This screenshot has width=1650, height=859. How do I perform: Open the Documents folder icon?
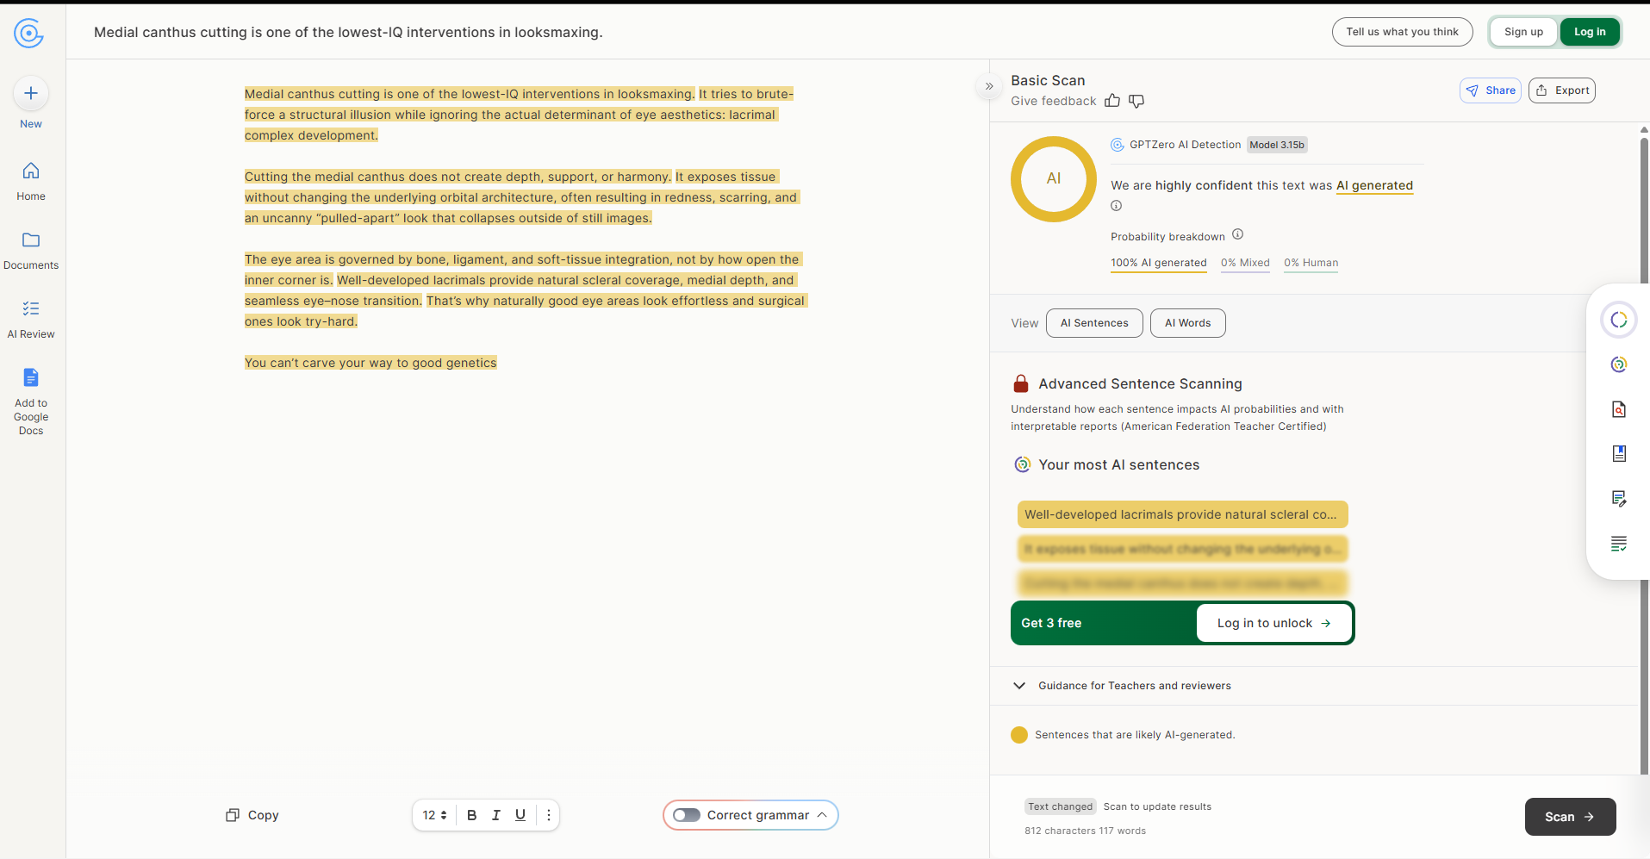tap(31, 240)
